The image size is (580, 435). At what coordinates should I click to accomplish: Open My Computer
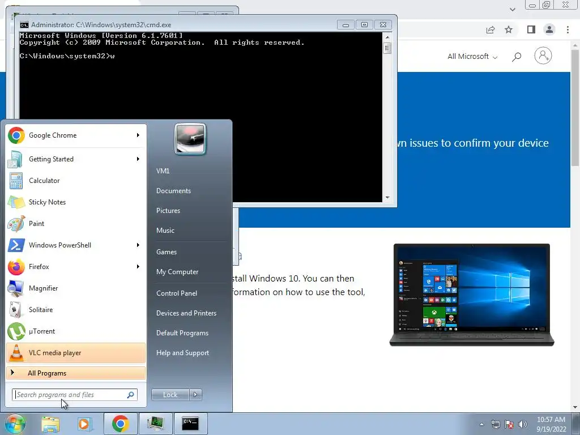177,272
